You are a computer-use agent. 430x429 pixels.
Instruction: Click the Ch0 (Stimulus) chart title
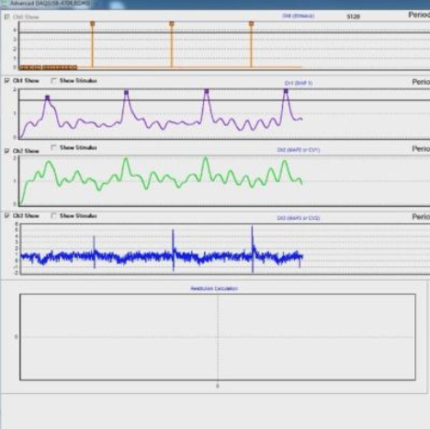(299, 16)
